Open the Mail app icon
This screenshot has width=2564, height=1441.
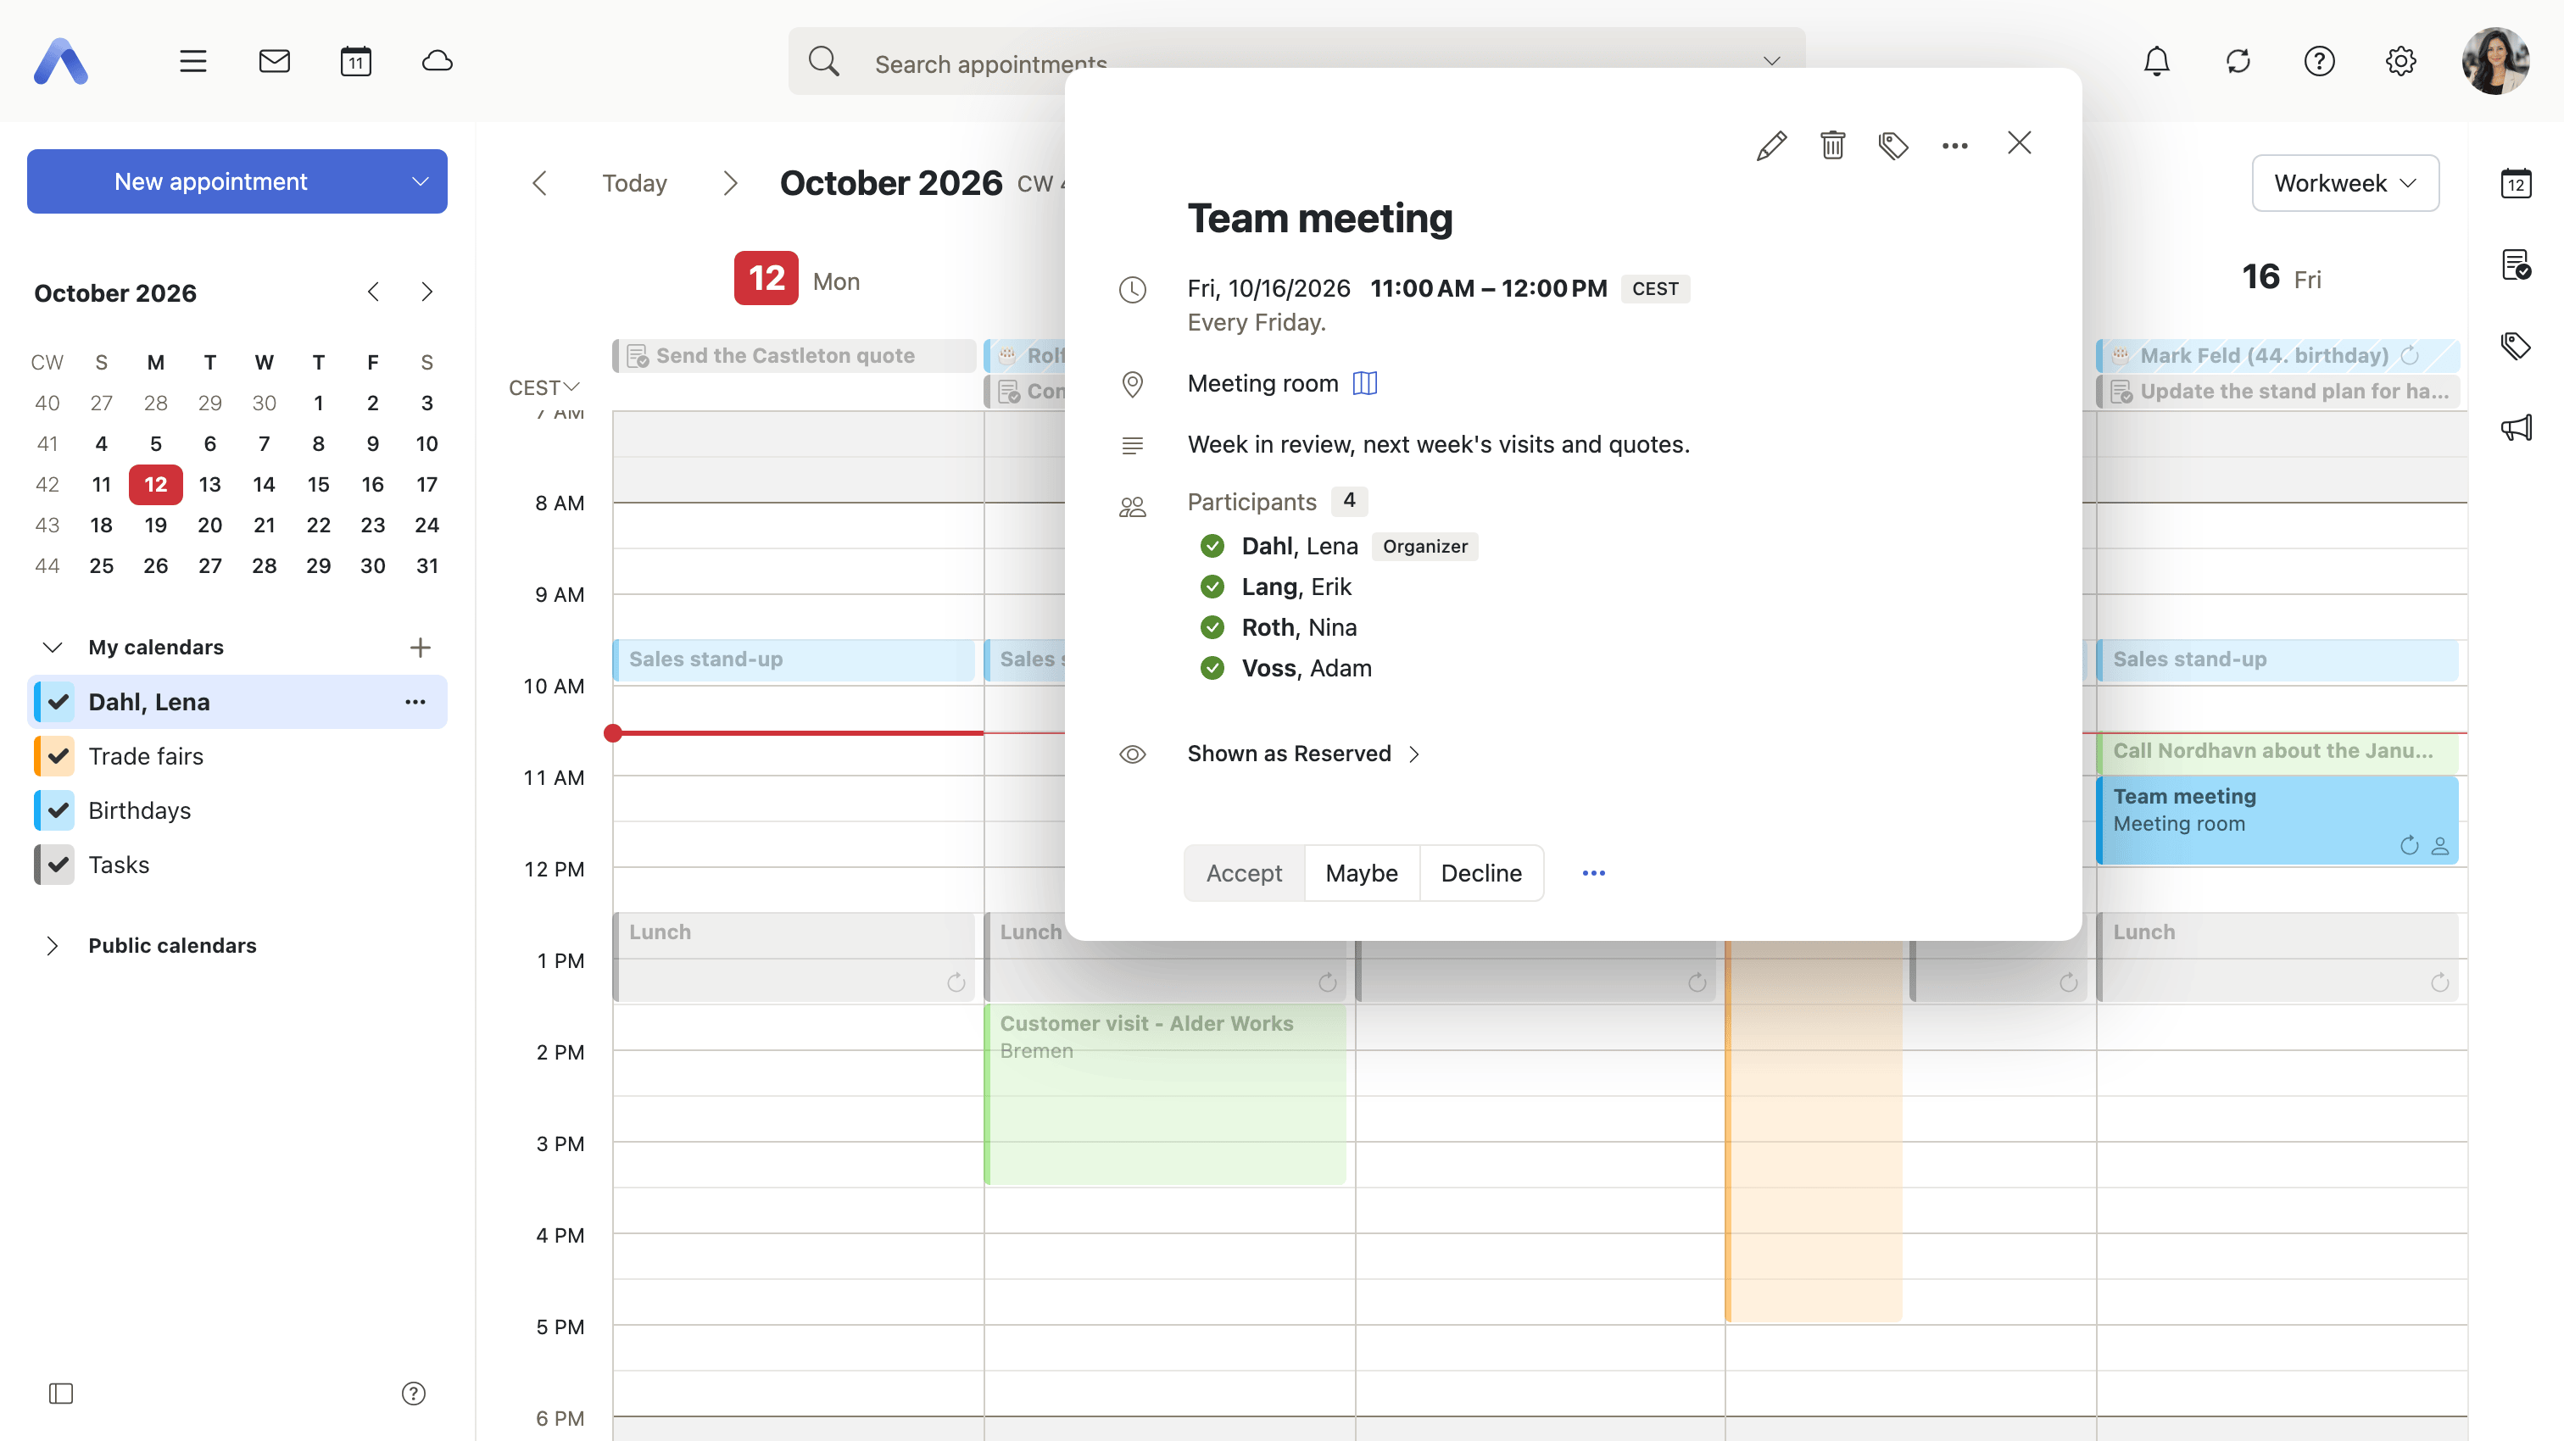tap(275, 62)
